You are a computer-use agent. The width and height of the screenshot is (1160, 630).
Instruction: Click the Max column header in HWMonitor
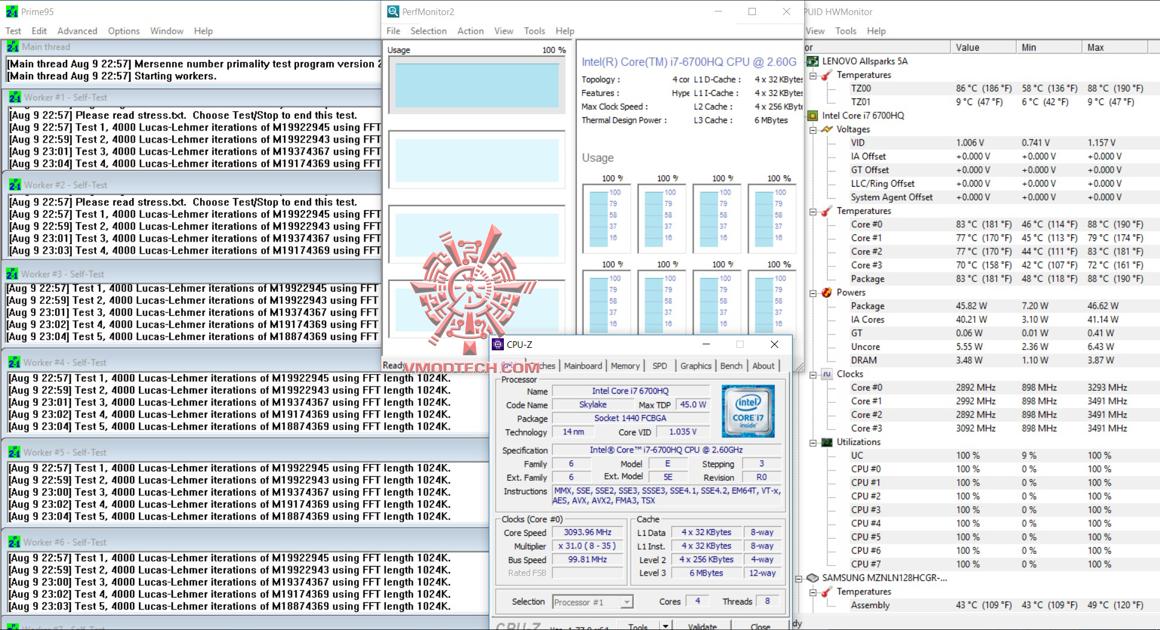(x=1115, y=47)
